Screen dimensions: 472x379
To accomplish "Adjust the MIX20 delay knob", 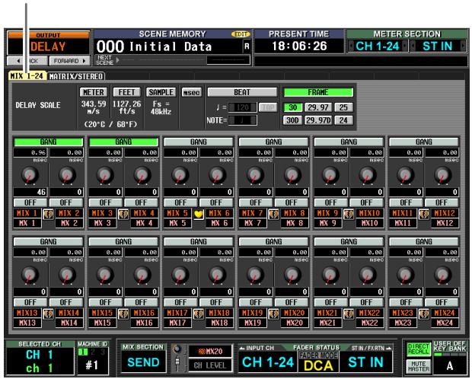I will pos(292,275).
